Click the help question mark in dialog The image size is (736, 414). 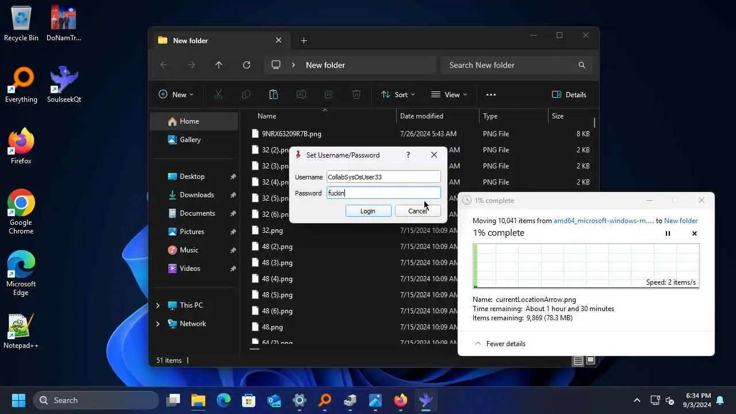click(408, 155)
